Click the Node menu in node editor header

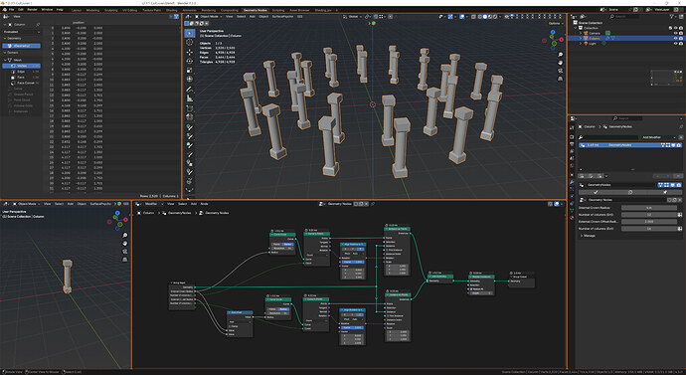click(x=205, y=204)
